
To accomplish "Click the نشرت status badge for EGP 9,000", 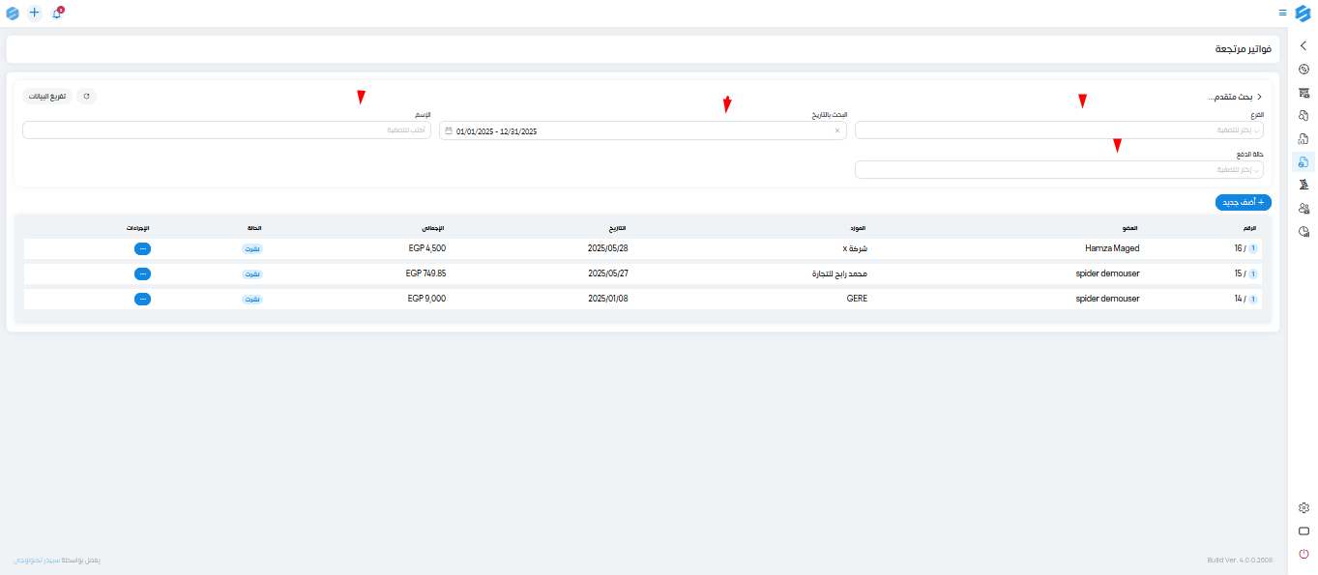I will [251, 299].
